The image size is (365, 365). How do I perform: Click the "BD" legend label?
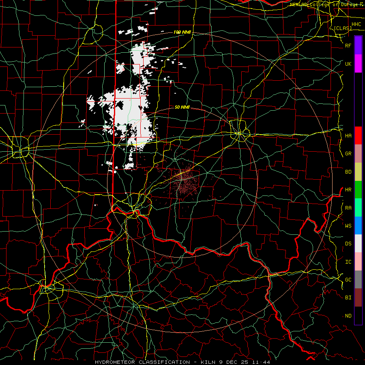[x=348, y=172]
